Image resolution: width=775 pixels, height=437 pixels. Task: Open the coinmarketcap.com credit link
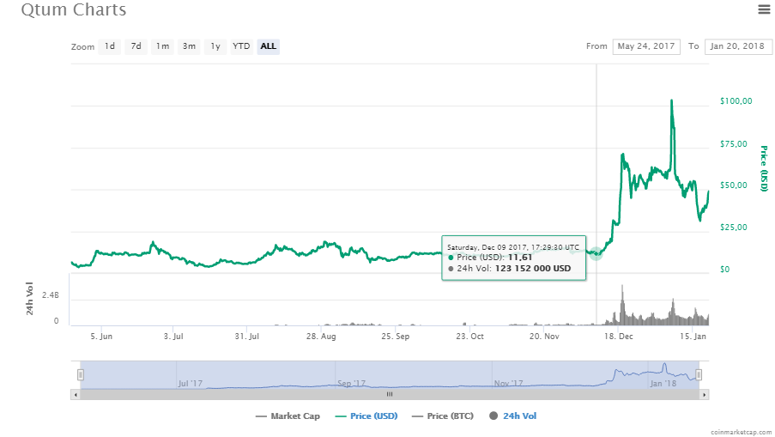[739, 431]
